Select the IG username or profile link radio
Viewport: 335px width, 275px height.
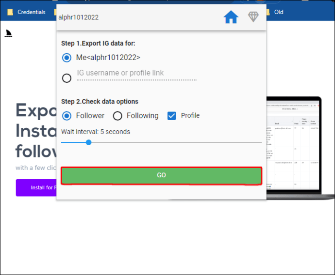[x=67, y=77]
